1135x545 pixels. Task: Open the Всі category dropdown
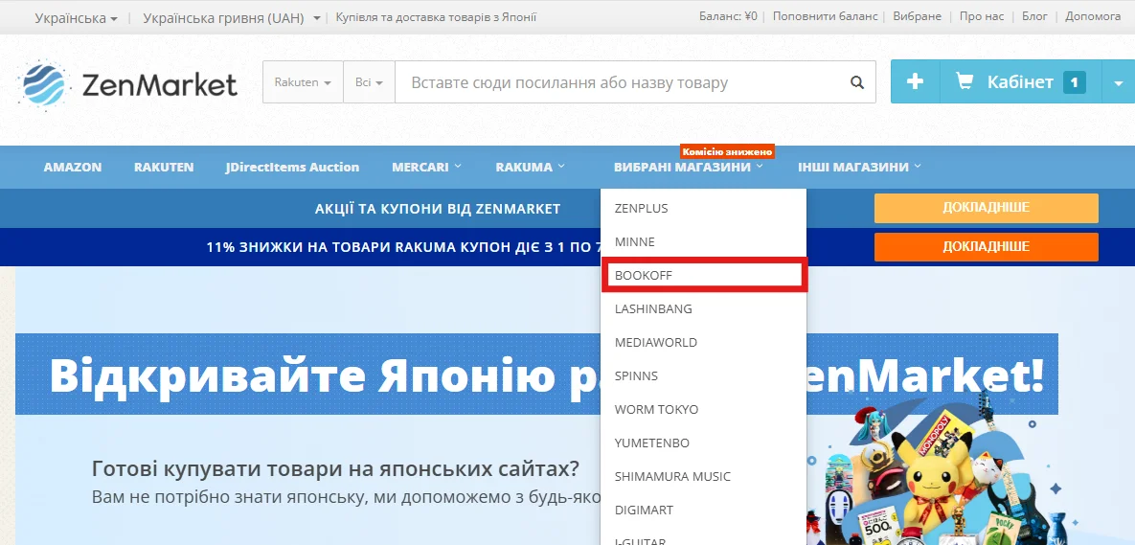369,82
